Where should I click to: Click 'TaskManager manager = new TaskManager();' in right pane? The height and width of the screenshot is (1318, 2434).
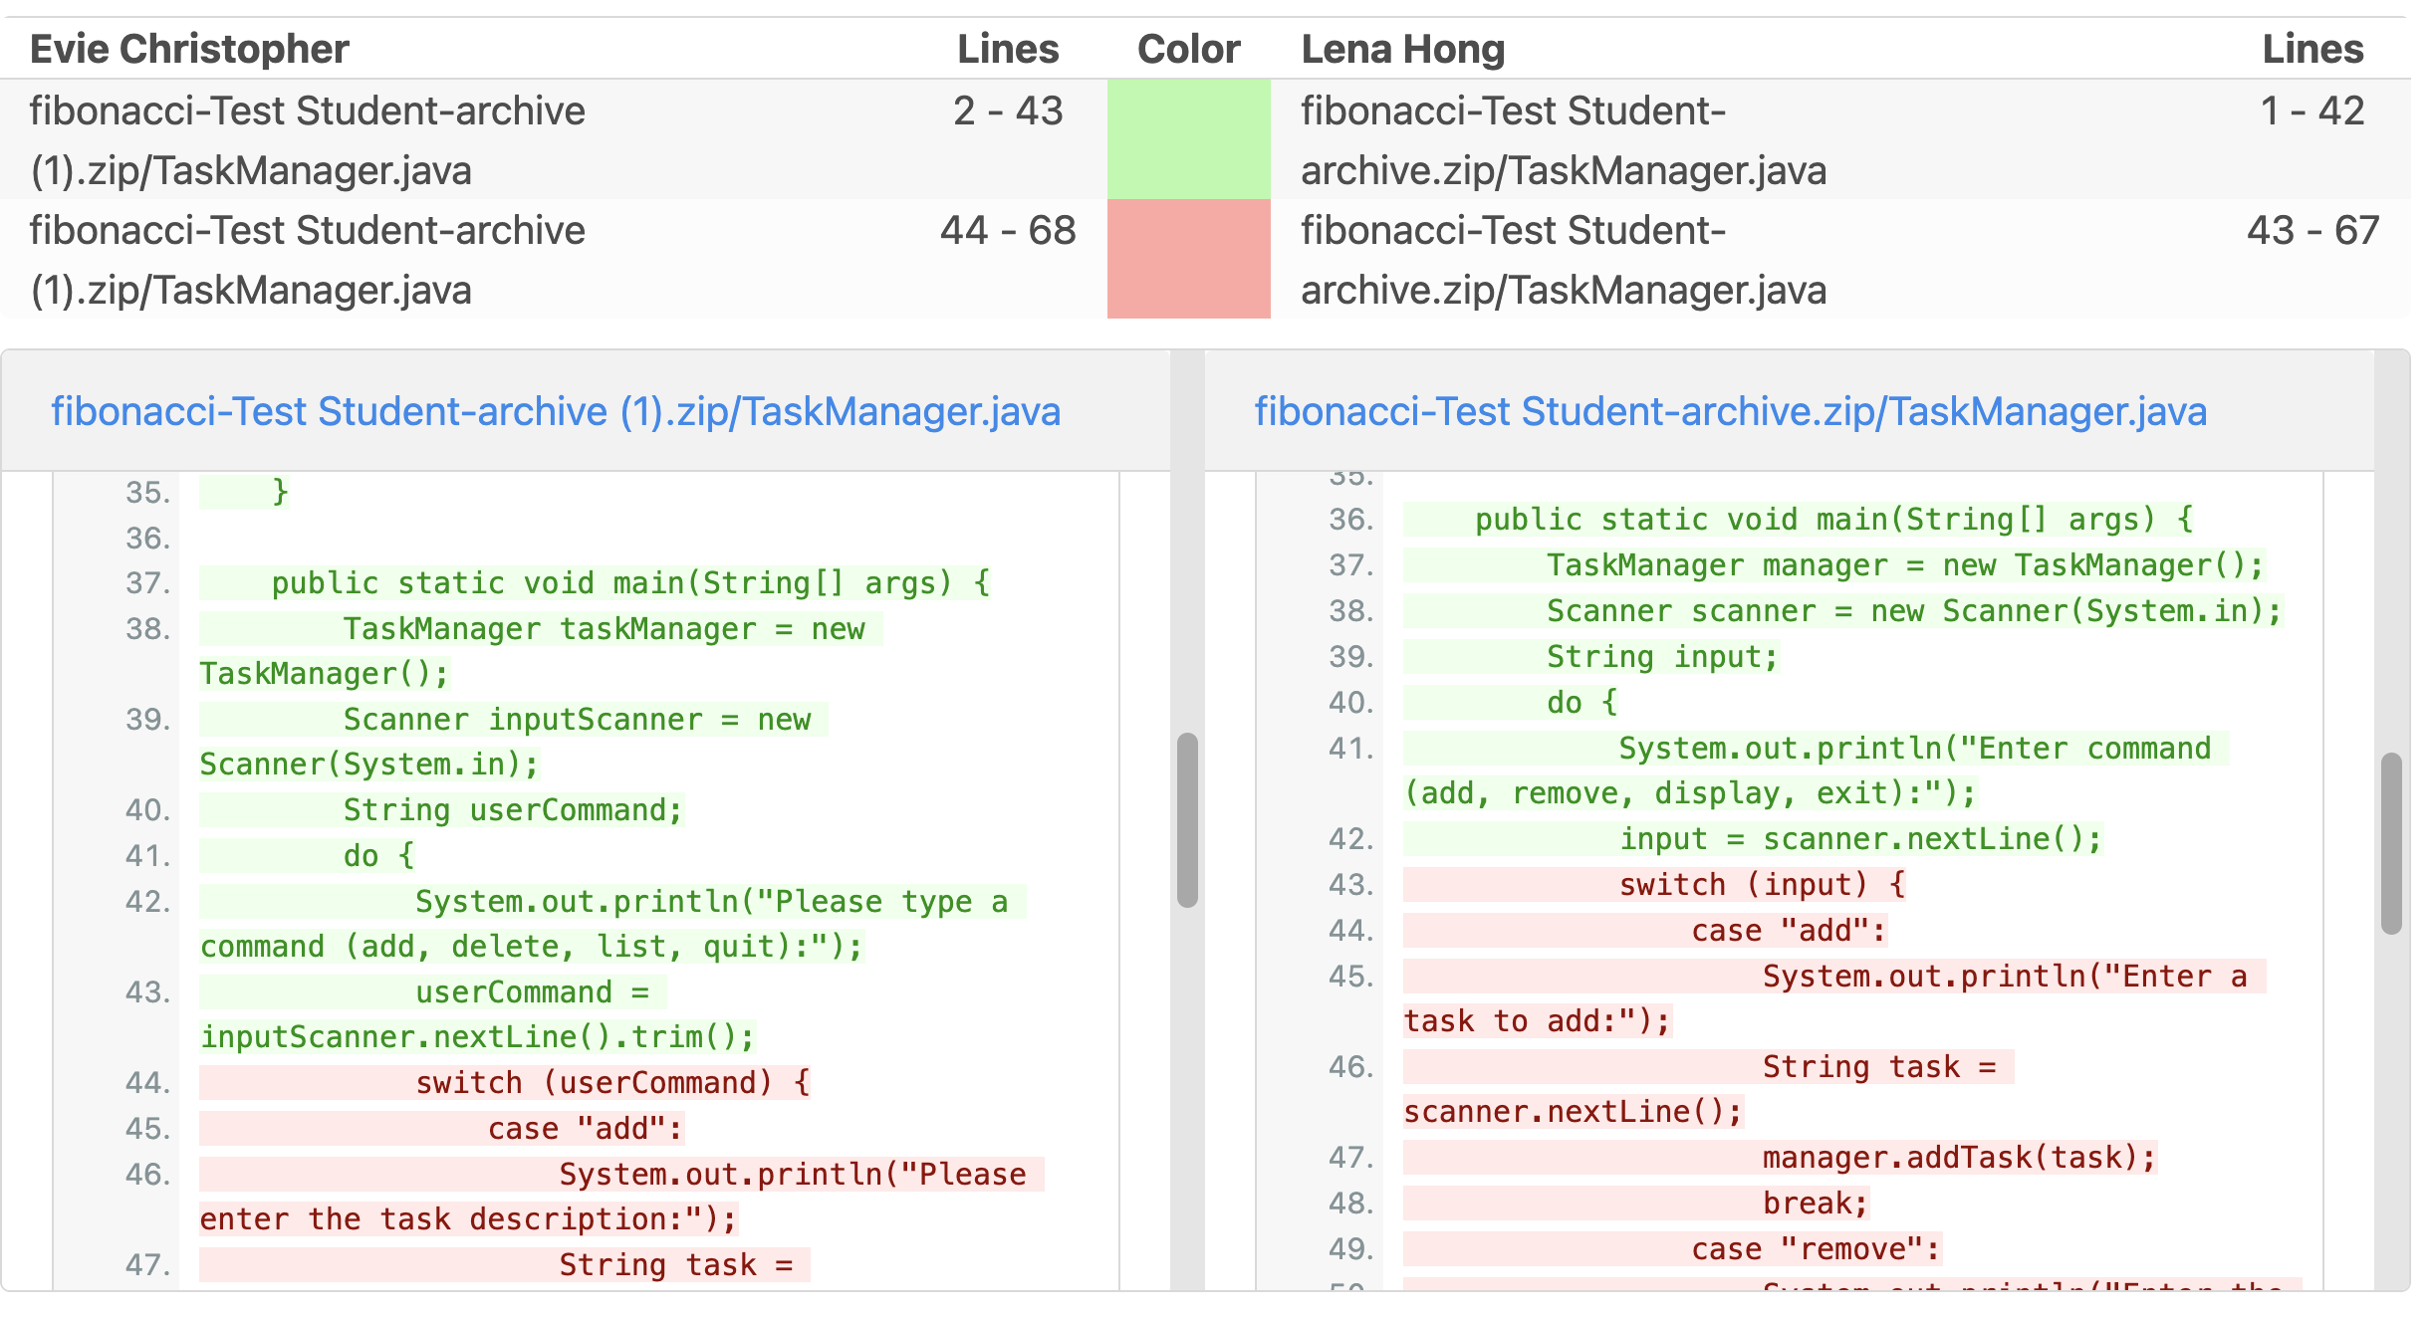coord(1835,564)
